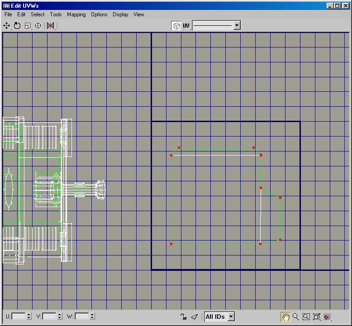The image size is (352, 326).
Task: Select the Scale tool
Action: tap(28, 26)
